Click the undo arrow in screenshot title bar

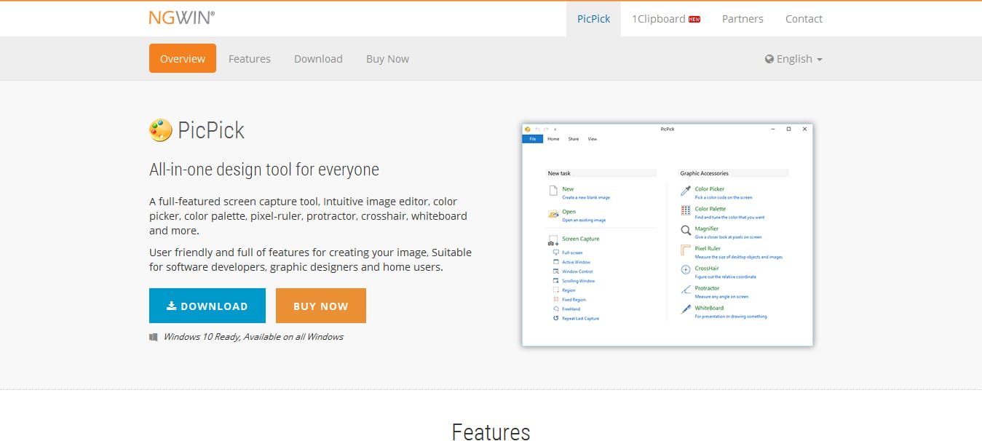click(537, 130)
